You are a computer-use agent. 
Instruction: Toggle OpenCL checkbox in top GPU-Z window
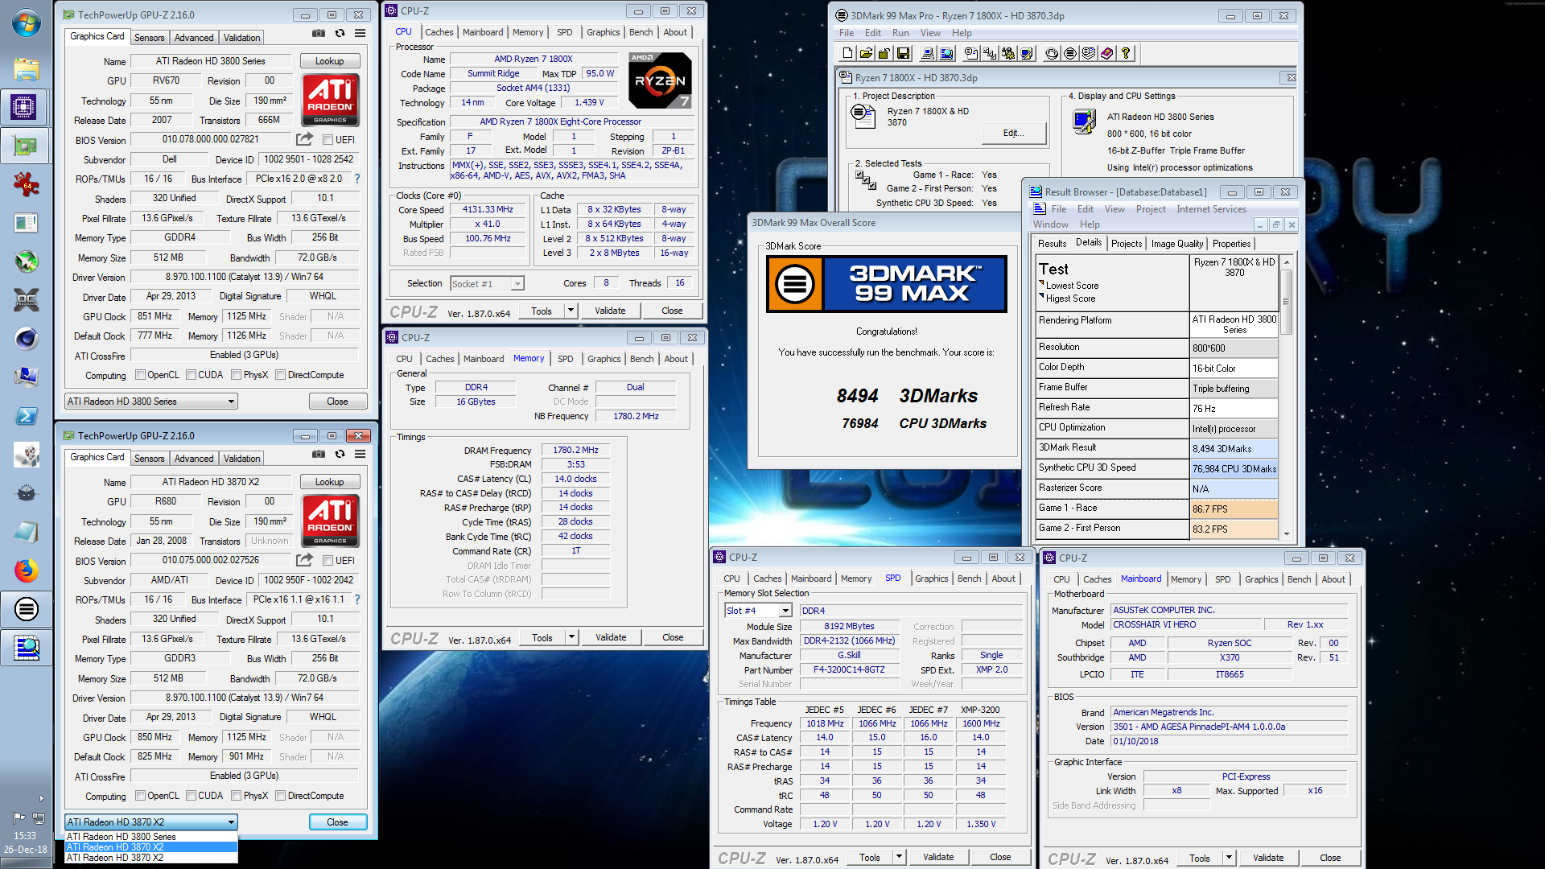point(141,375)
